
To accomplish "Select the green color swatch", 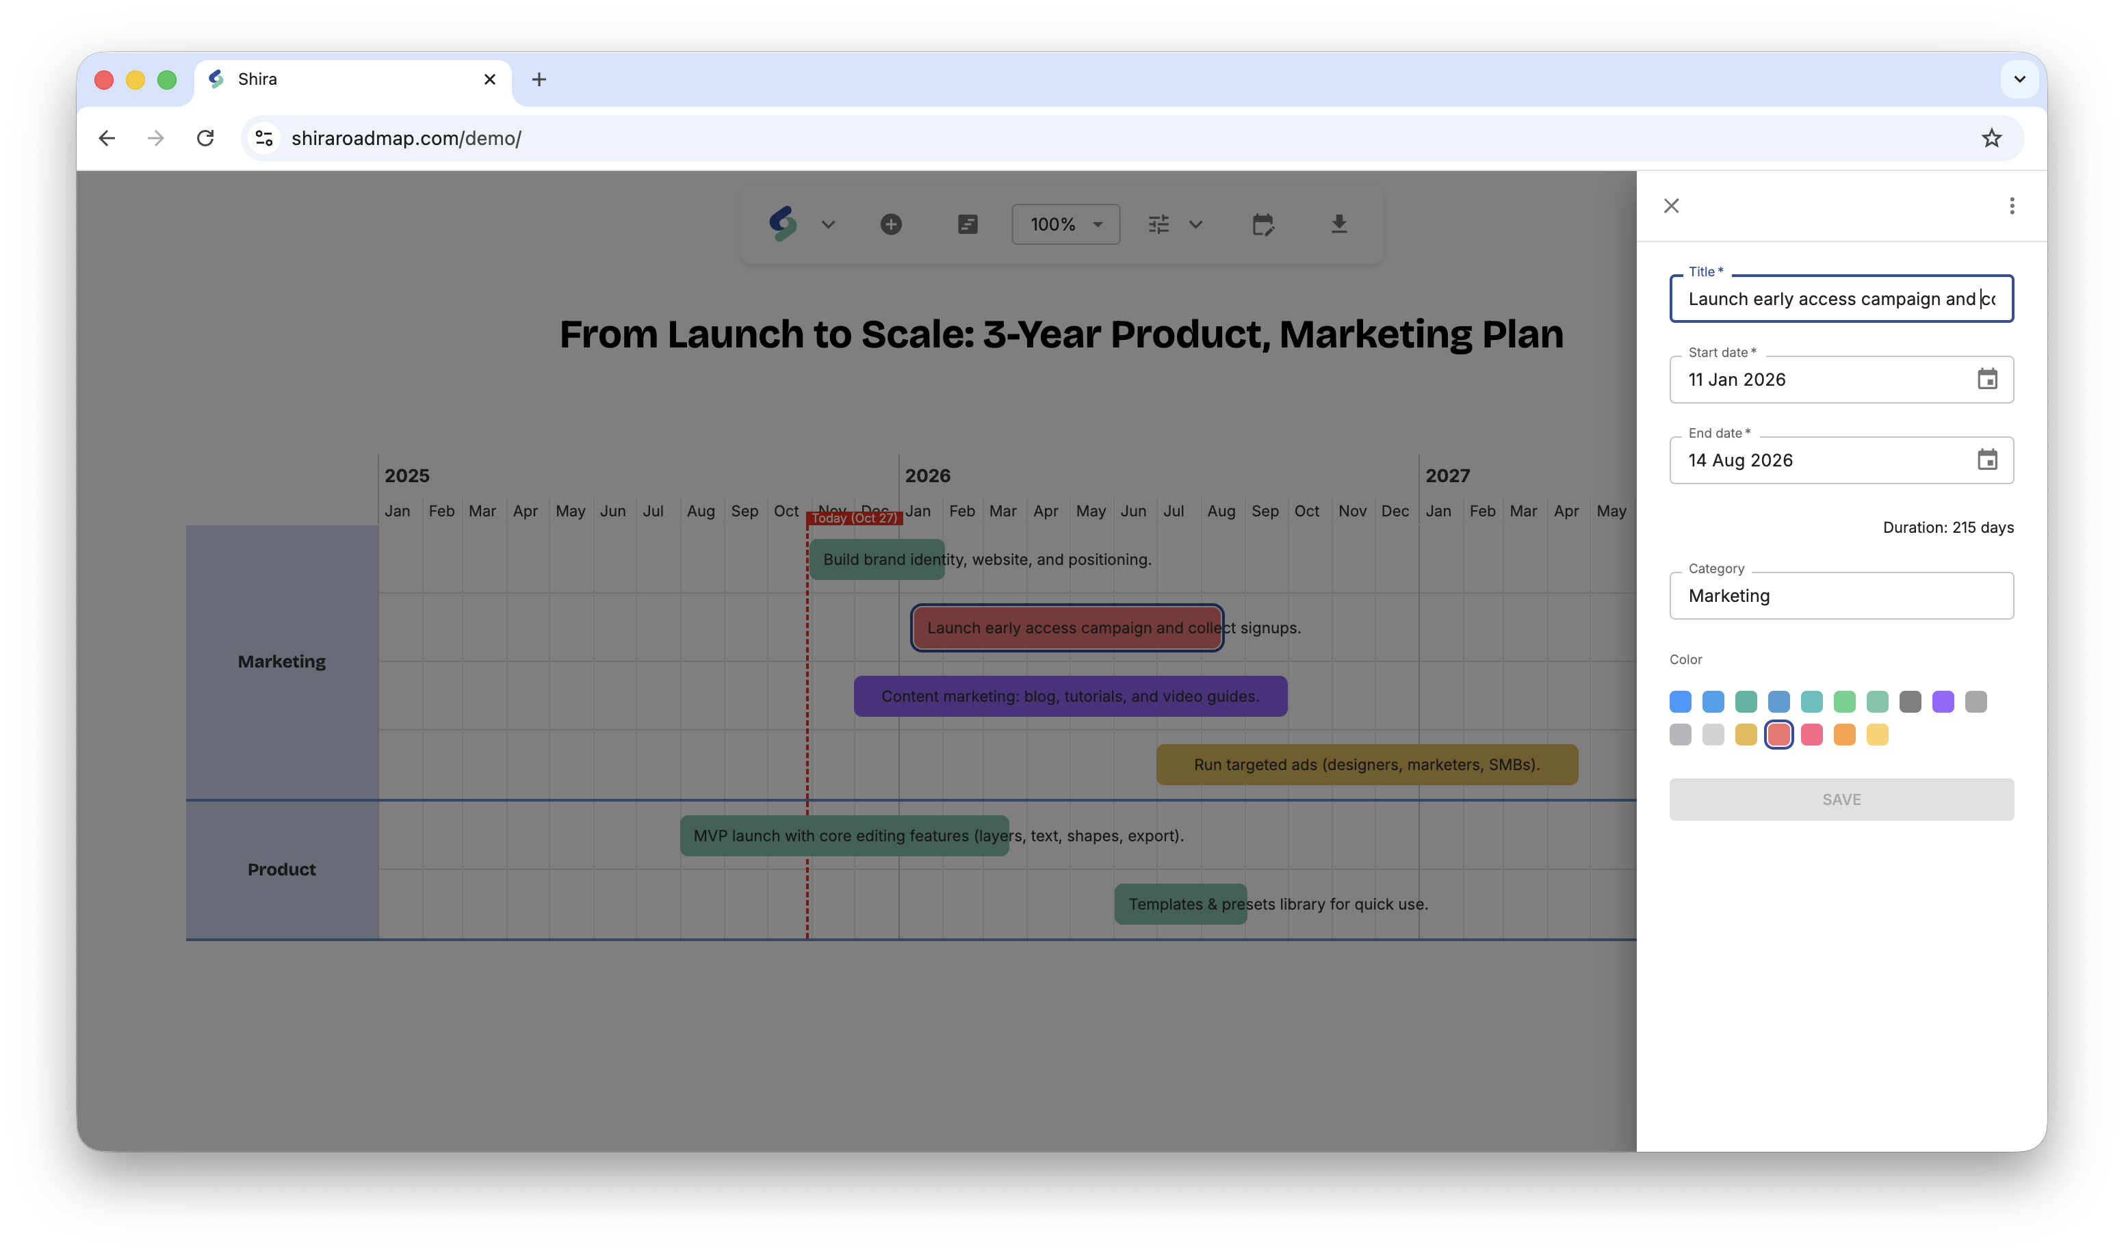I will (1844, 701).
